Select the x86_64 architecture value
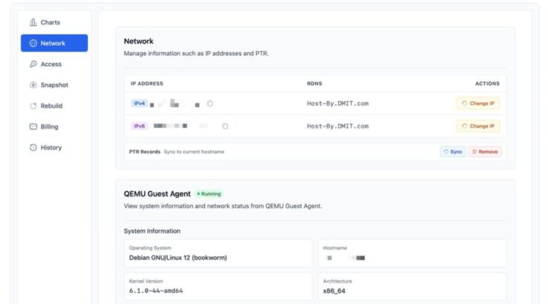 (x=334, y=291)
